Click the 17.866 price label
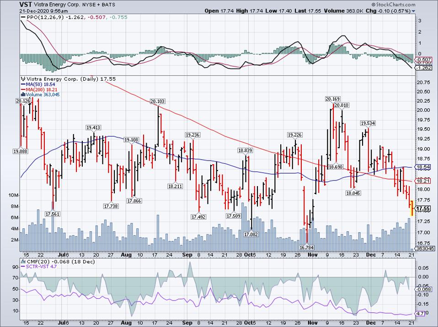Image resolution: width=438 pixels, height=327 pixels. [134, 201]
